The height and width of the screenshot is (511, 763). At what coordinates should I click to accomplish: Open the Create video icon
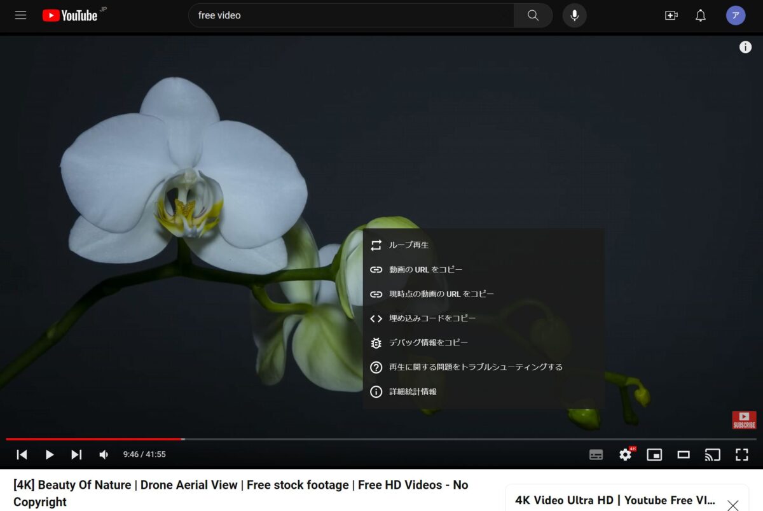(x=671, y=15)
